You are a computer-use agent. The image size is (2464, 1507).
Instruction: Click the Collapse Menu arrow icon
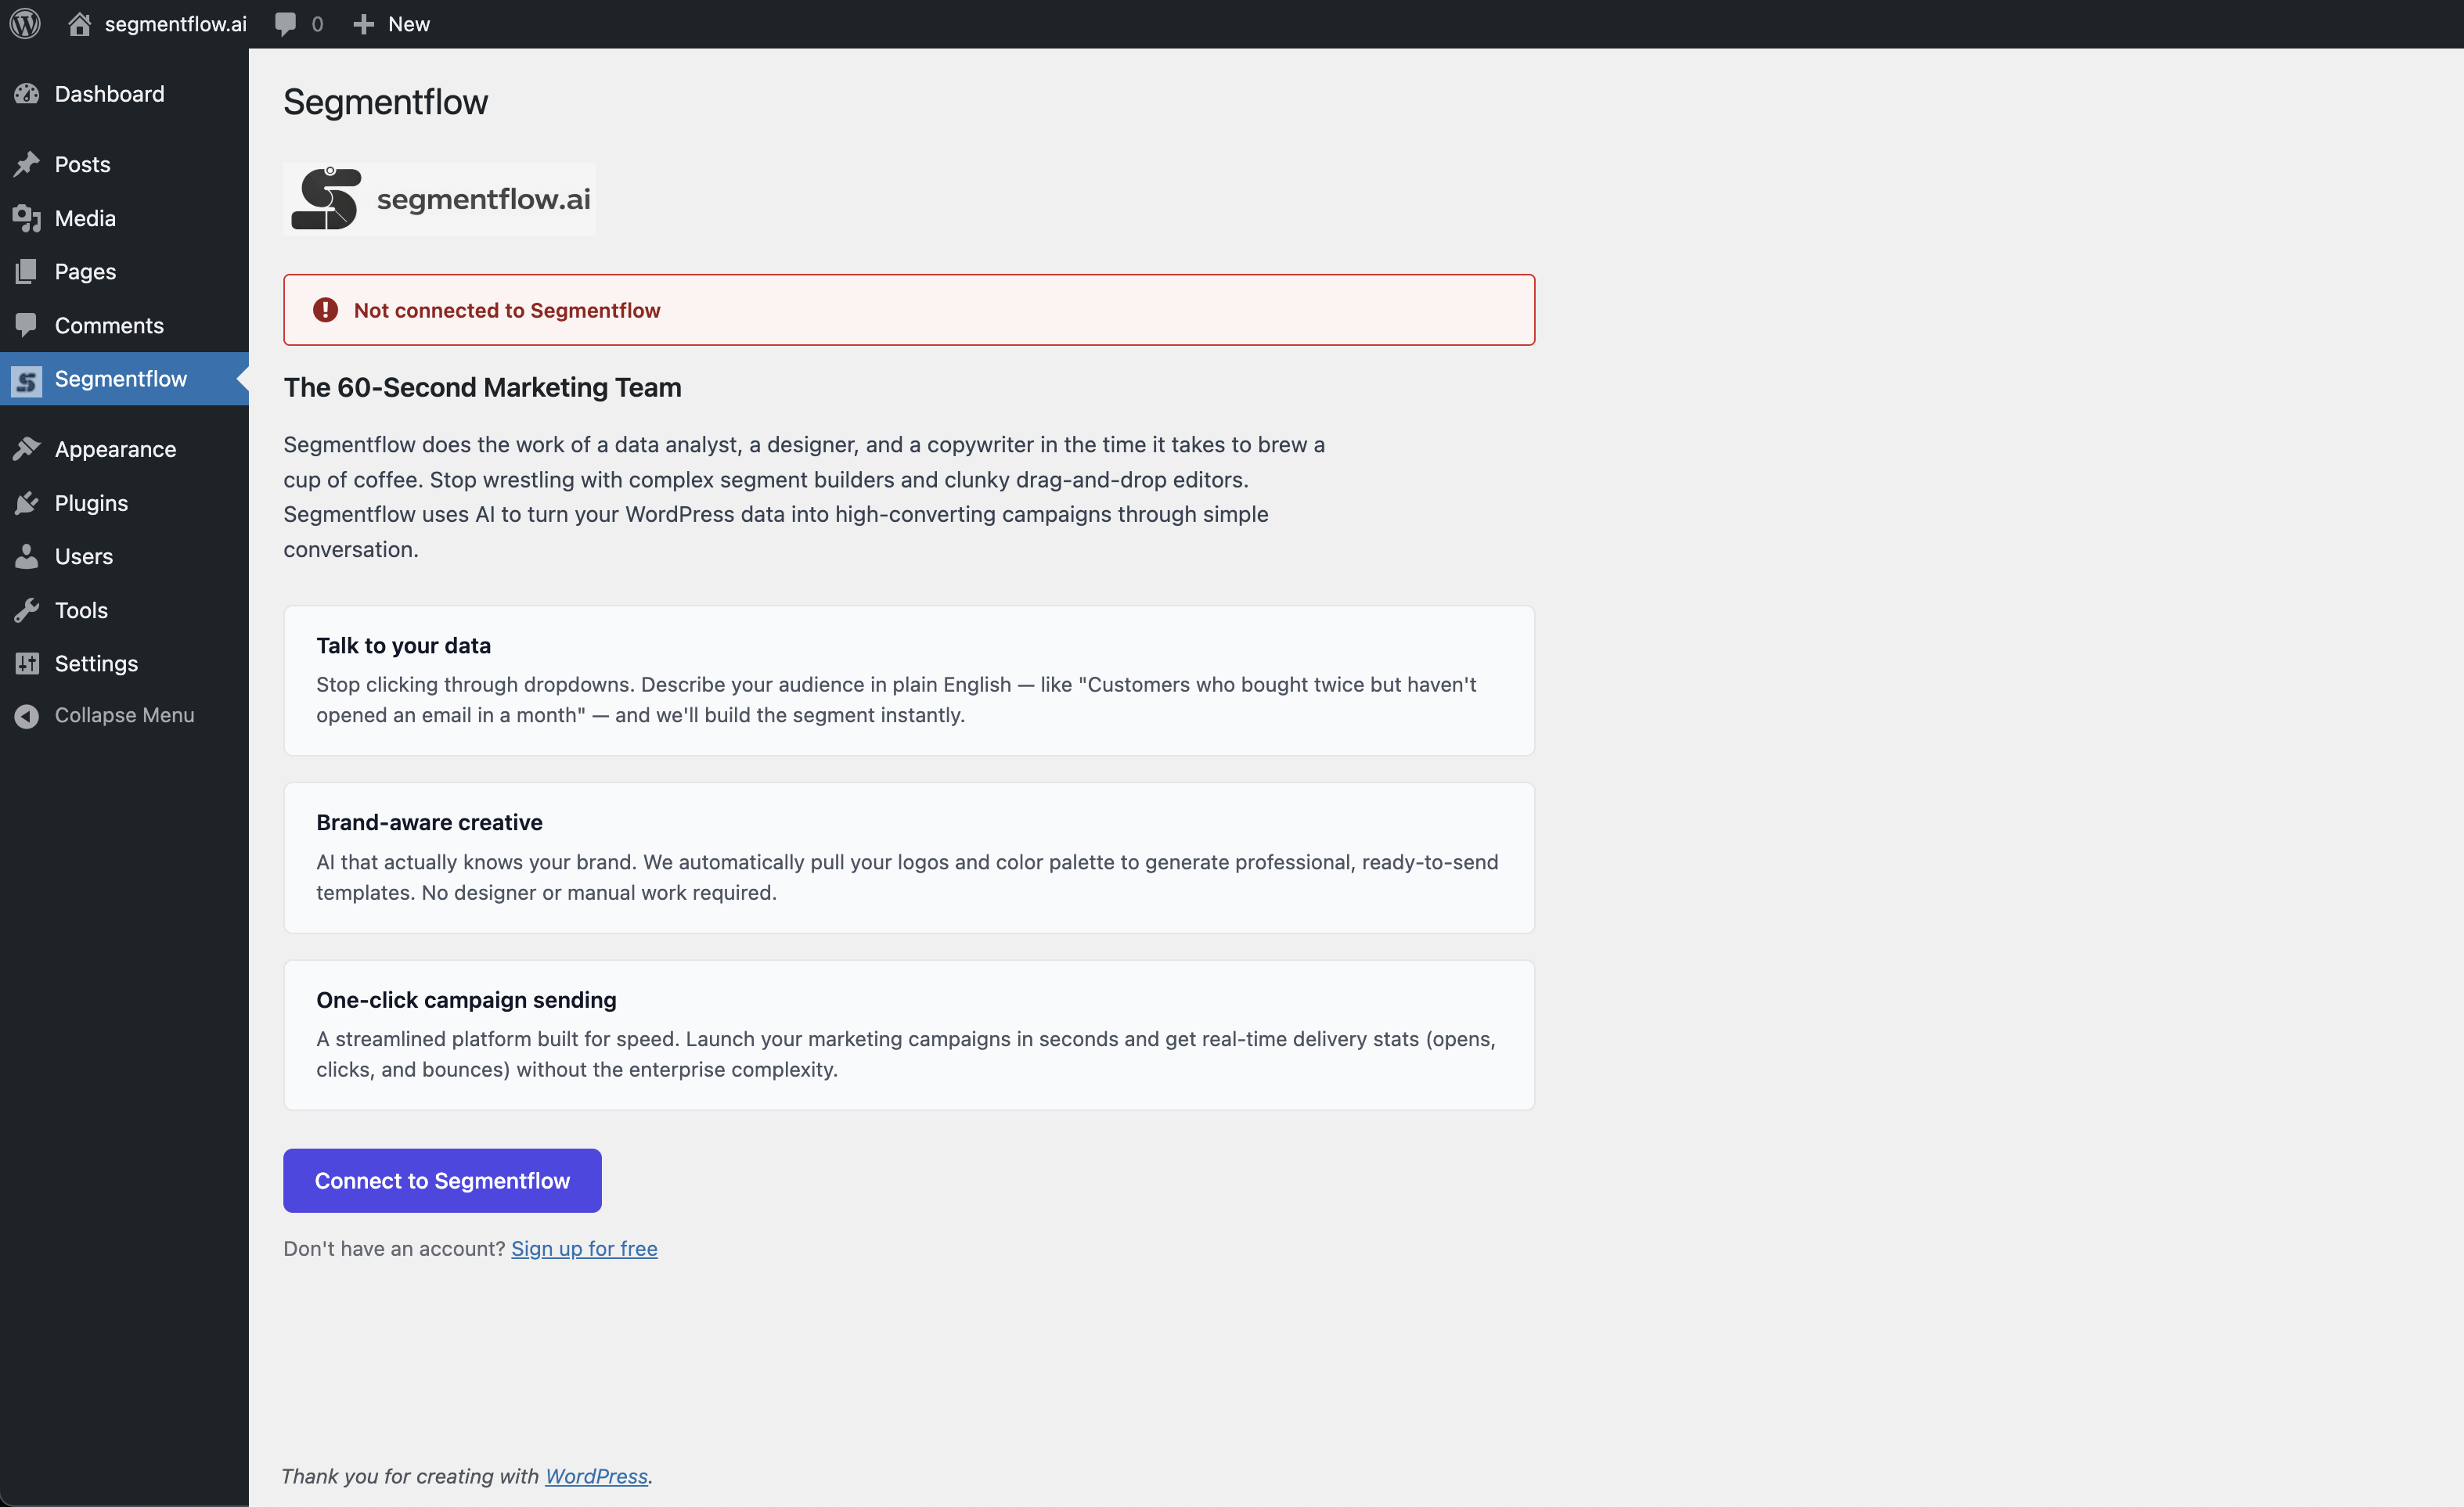point(27,715)
